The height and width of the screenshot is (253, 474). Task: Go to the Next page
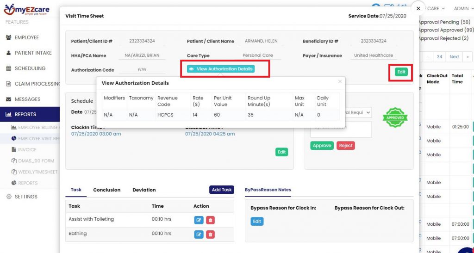pos(454,57)
